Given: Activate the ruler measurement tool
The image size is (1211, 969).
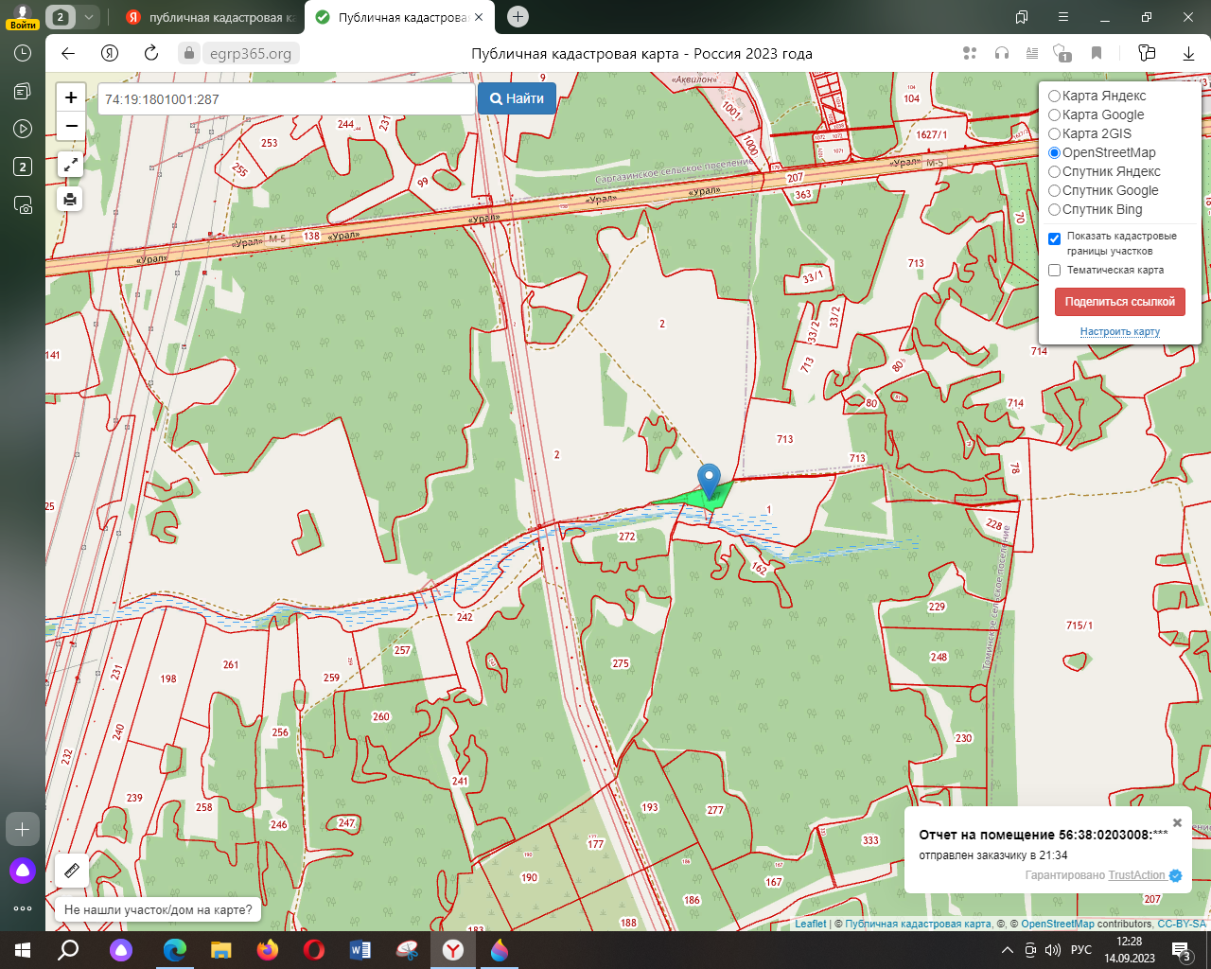Looking at the screenshot, I should click(x=71, y=871).
